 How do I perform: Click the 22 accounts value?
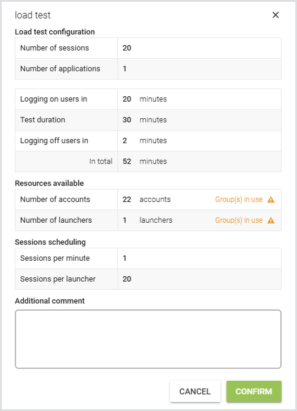[127, 200]
